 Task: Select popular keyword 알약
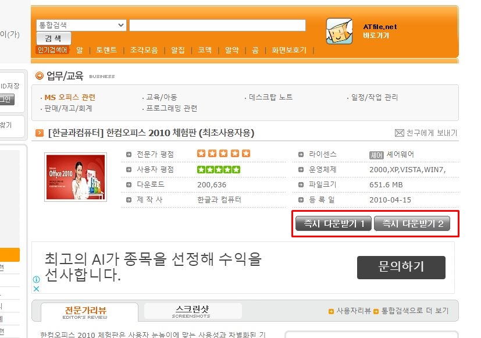click(x=231, y=50)
